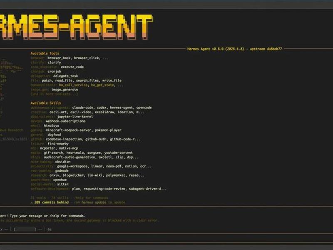This screenshot has width=333, height=250.
Task: Click the 'clarify' tool name
Action: click(54, 62)
